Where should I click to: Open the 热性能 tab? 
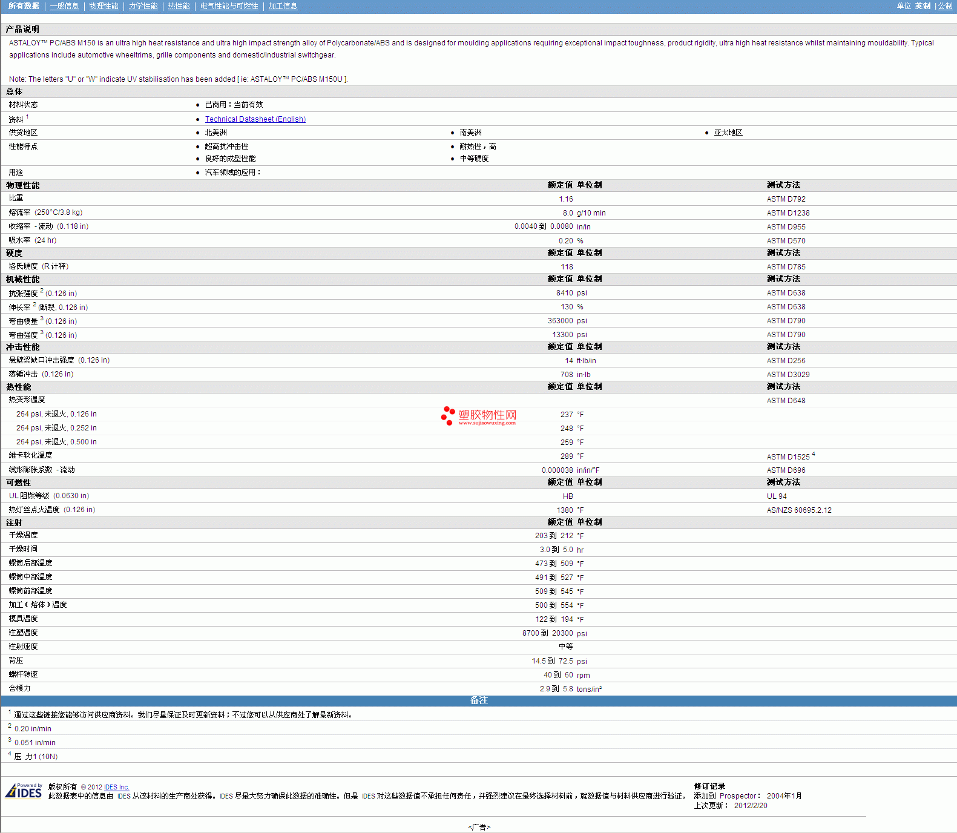point(179,6)
